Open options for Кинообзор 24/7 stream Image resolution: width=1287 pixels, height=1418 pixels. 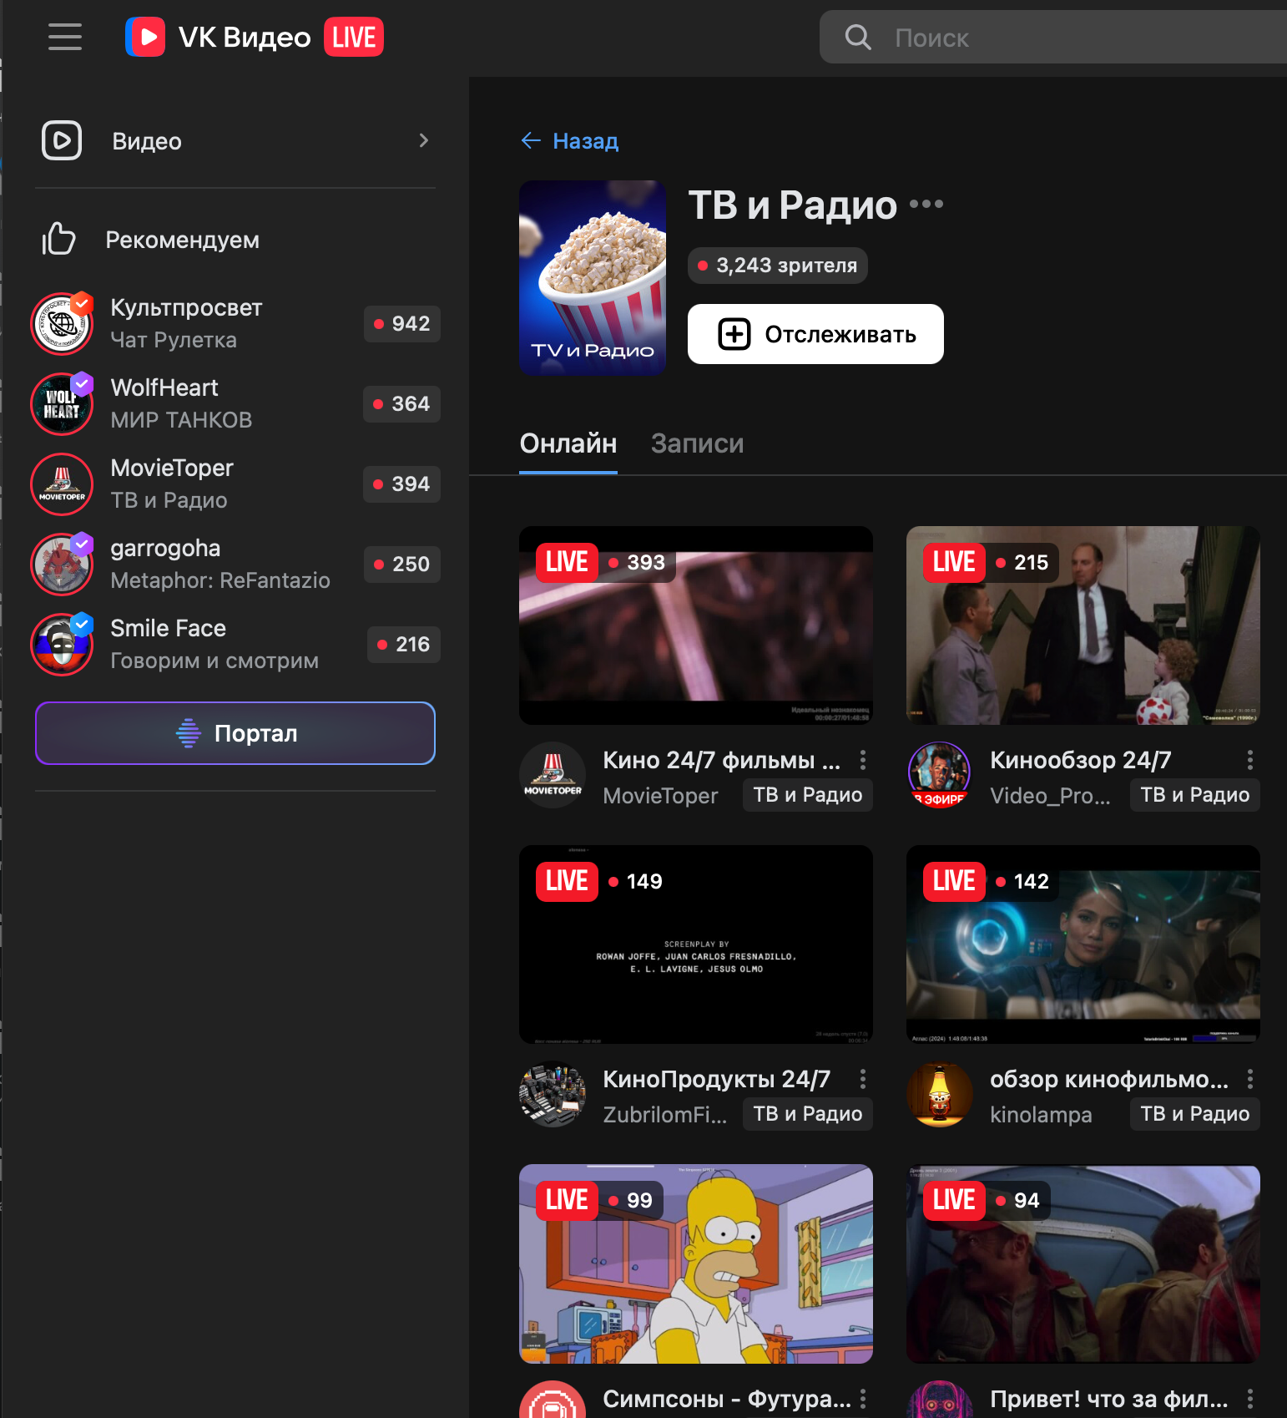coord(1249,760)
